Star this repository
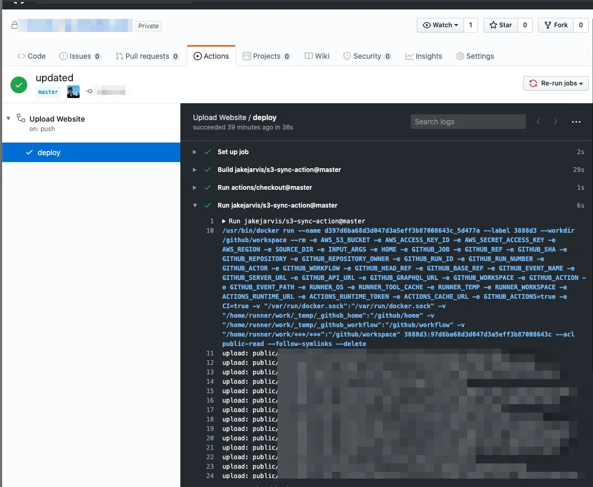593x487 pixels. click(x=500, y=25)
